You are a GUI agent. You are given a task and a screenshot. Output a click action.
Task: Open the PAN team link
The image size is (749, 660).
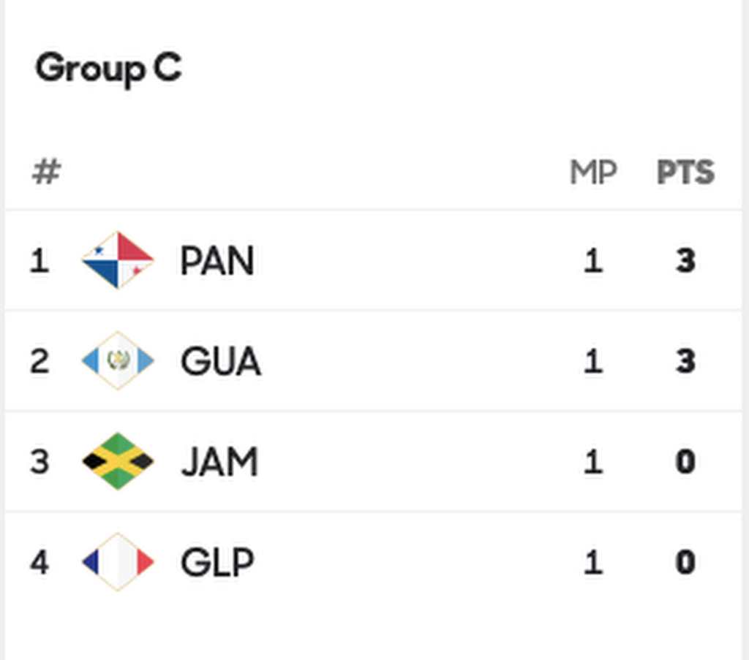(x=217, y=261)
